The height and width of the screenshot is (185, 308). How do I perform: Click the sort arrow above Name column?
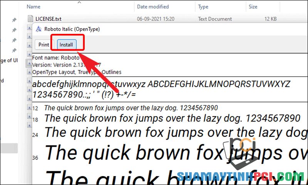79,2
